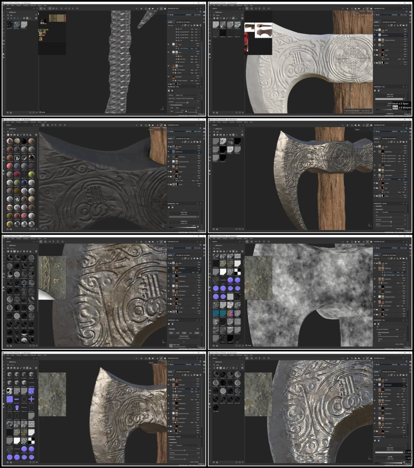Clear the asset search field in the top-left window
The width and height of the screenshot is (414, 468).
[x=36, y=15]
